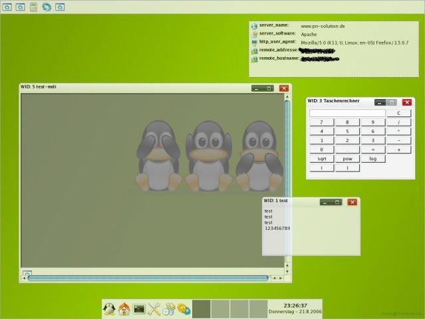The image size is (425, 319).
Task: Click the clock and package icon in the dock
Action: [x=169, y=309]
